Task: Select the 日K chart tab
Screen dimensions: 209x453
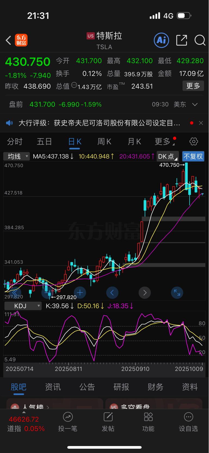Action: coord(74,141)
